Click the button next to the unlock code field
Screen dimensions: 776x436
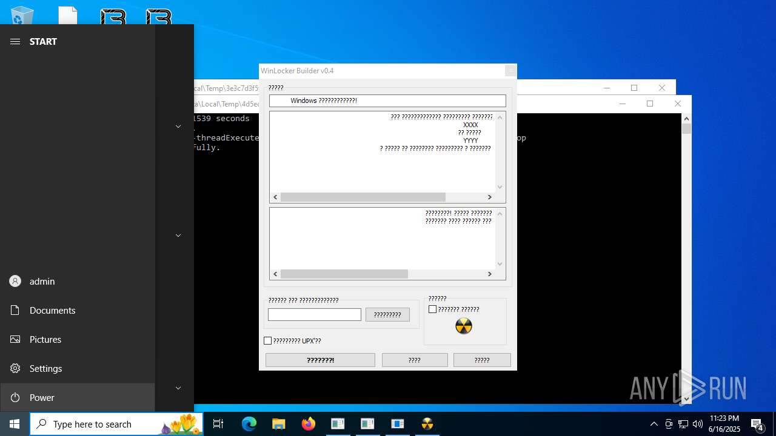tap(387, 315)
